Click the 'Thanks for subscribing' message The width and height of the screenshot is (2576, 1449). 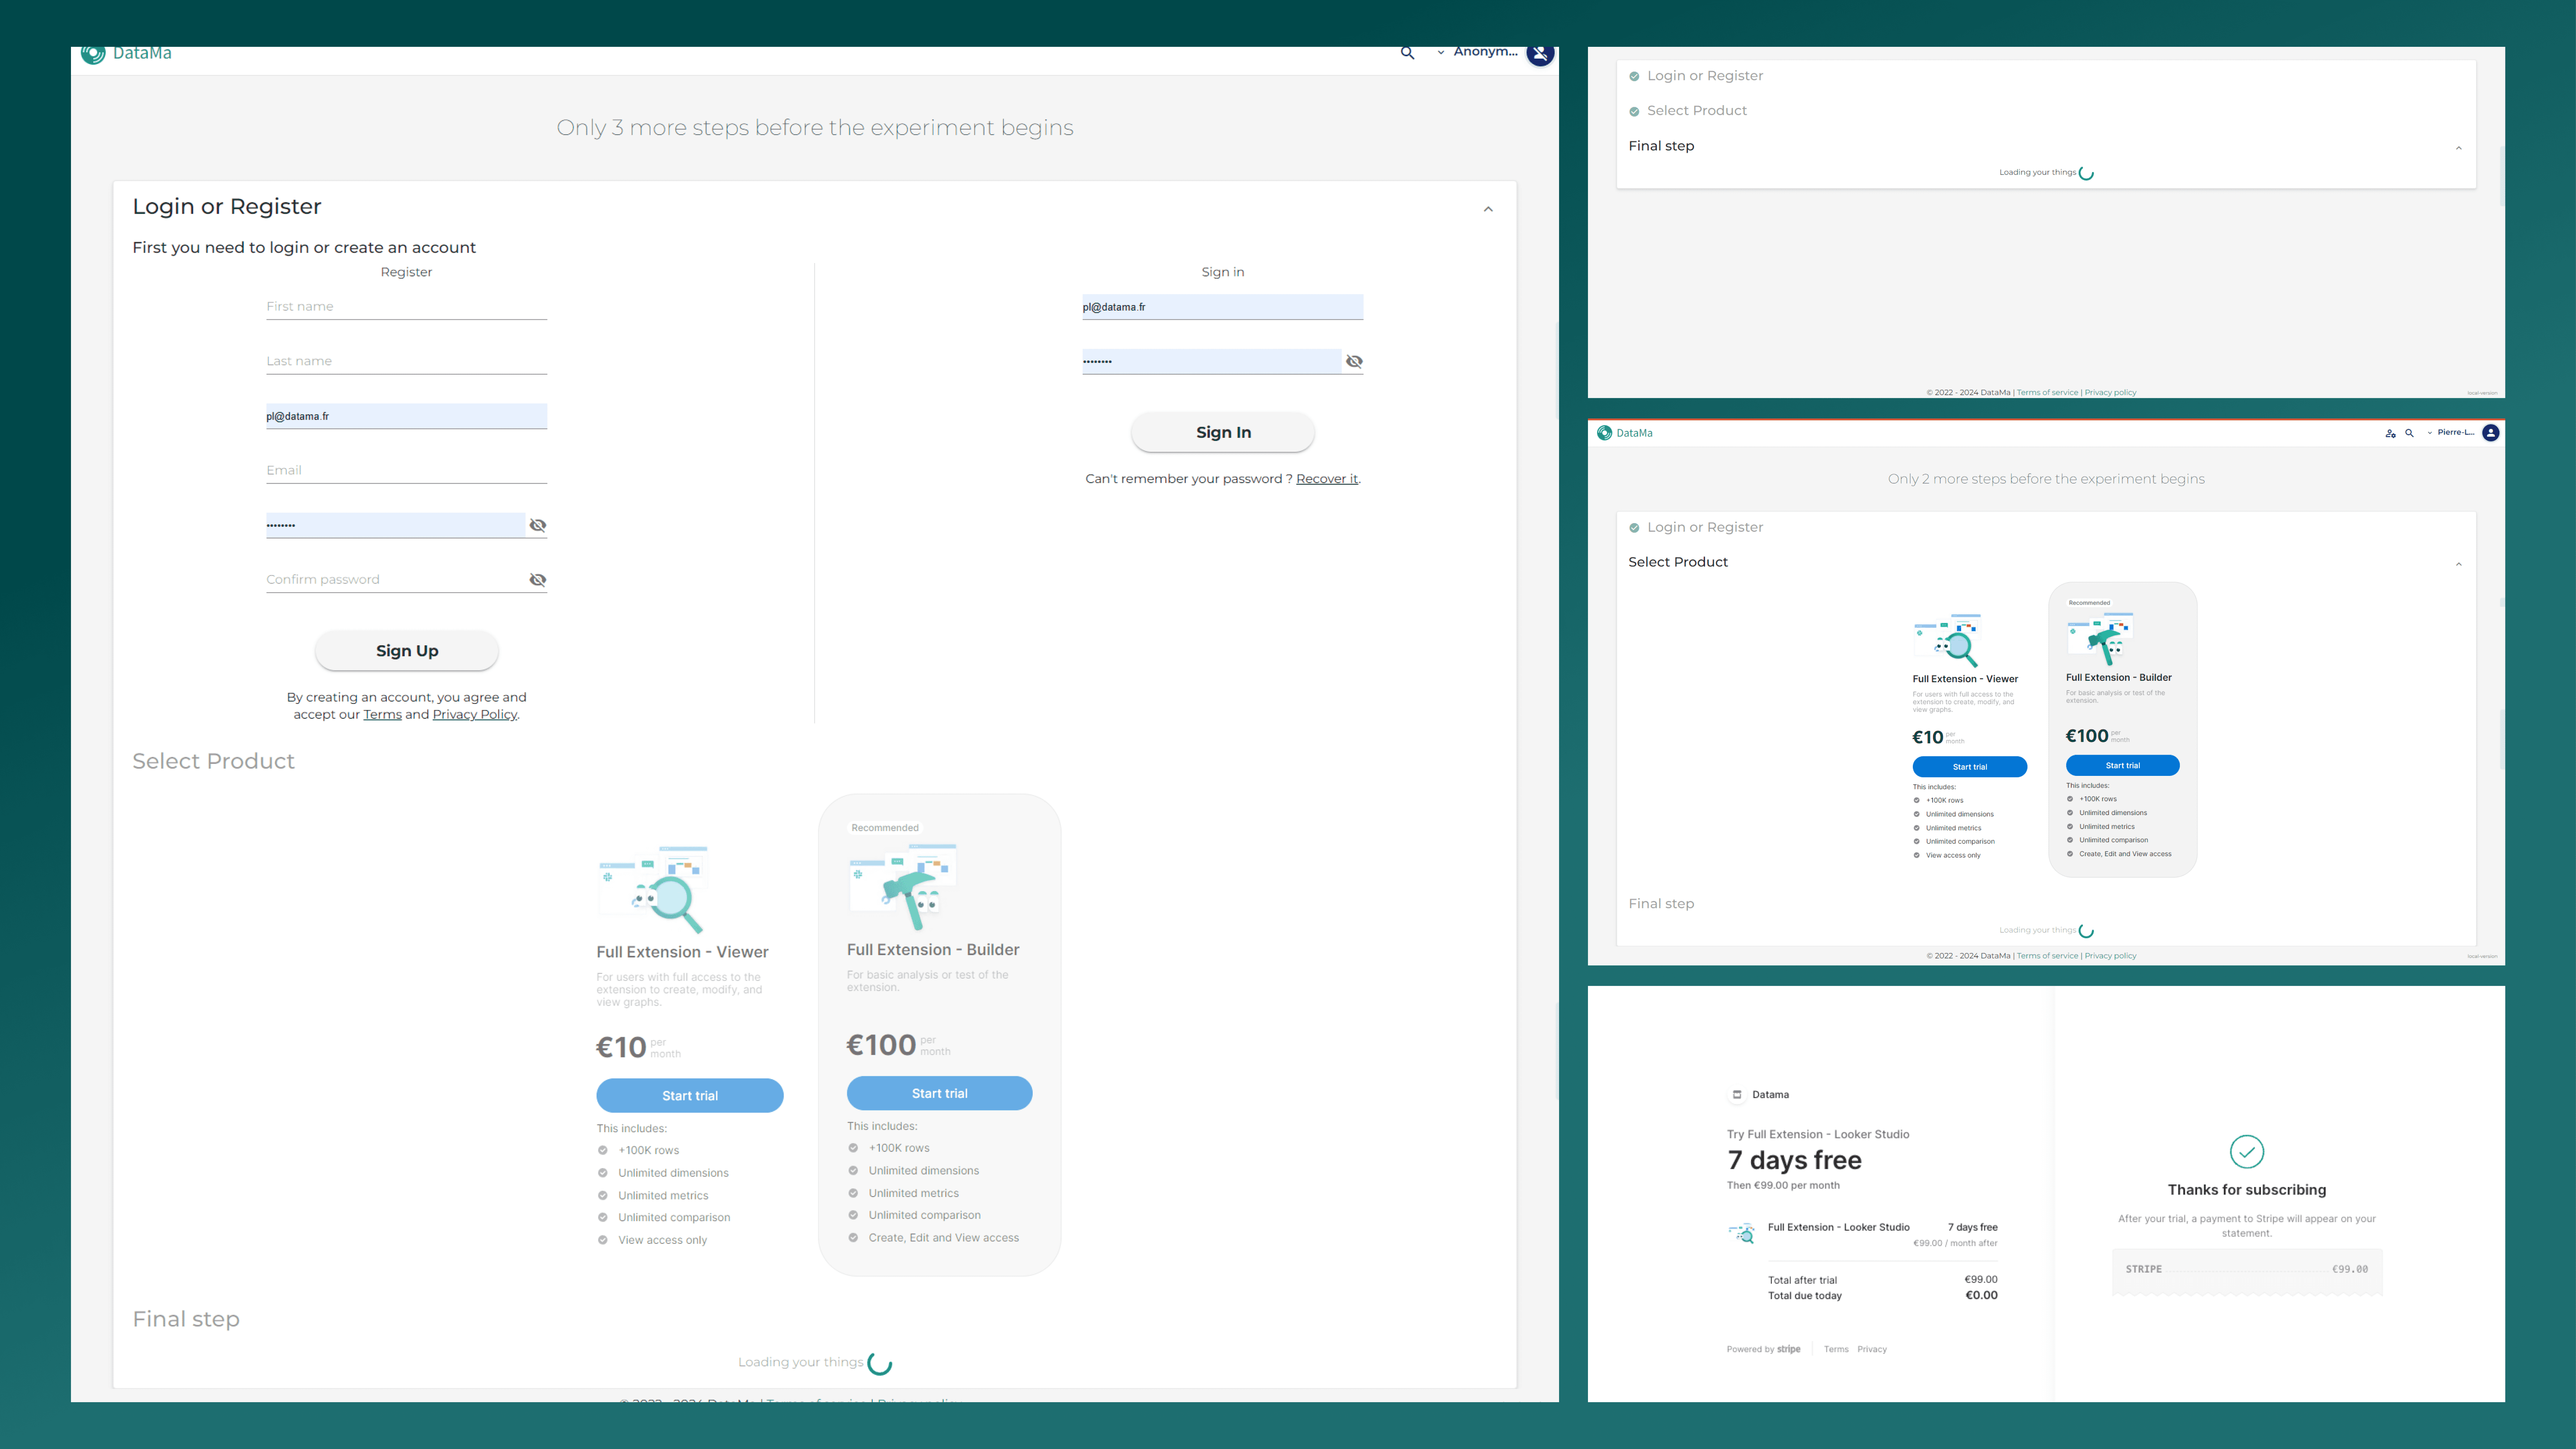(x=2247, y=1190)
